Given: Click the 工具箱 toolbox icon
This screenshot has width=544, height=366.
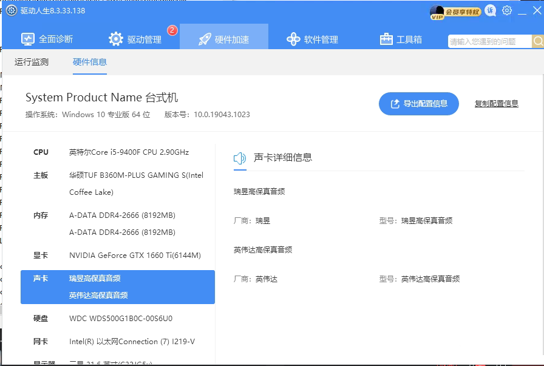Looking at the screenshot, I should (386, 38).
